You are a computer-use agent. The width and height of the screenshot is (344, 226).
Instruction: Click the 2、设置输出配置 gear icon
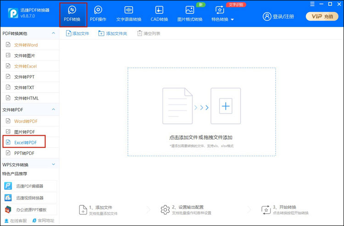coord(165,210)
